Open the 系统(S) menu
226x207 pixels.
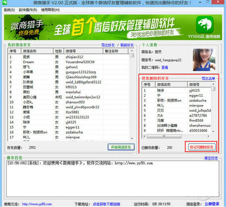pyautogui.click(x=9, y=10)
